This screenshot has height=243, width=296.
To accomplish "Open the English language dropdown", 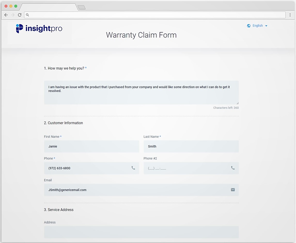I will click(x=258, y=26).
